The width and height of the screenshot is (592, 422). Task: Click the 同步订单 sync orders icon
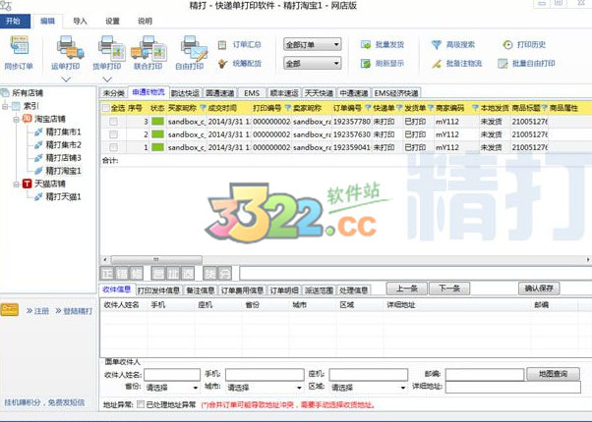pos(20,46)
